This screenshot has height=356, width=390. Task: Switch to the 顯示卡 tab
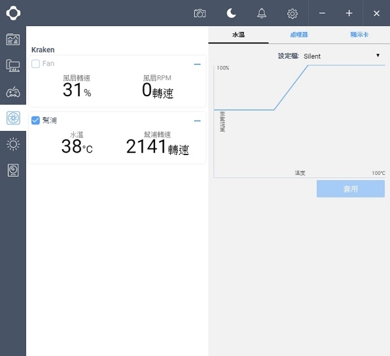(x=359, y=35)
